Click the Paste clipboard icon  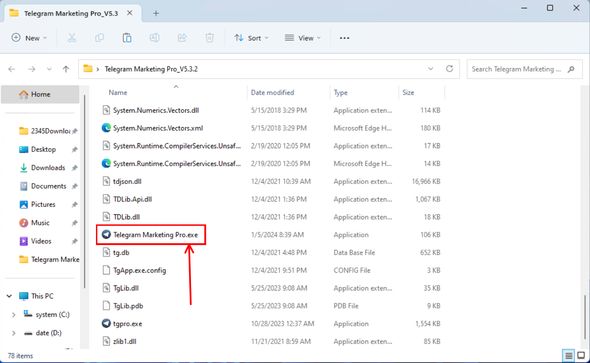pos(127,38)
